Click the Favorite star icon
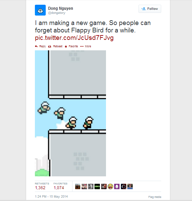 pos(66,46)
